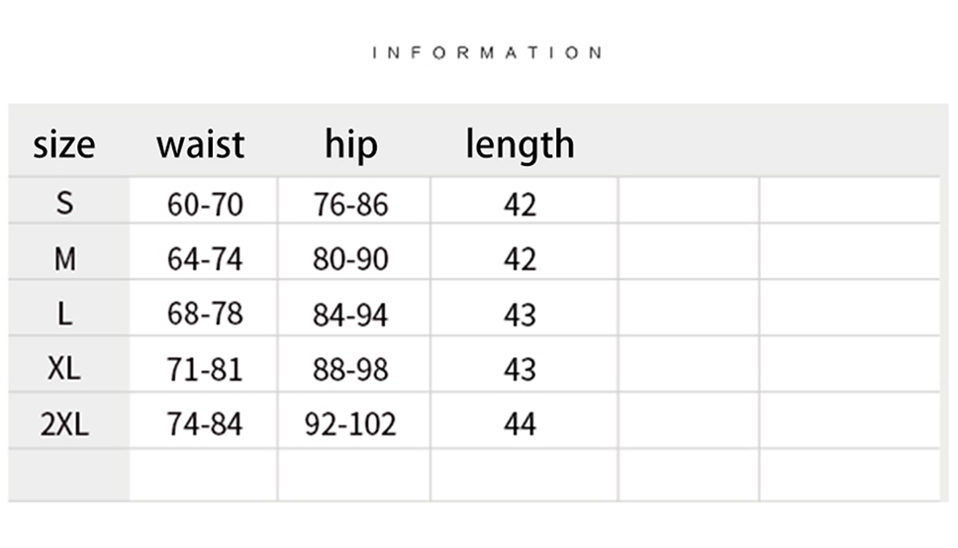The image size is (958, 548).
Task: Click length value 44 cell
Action: [x=520, y=424]
